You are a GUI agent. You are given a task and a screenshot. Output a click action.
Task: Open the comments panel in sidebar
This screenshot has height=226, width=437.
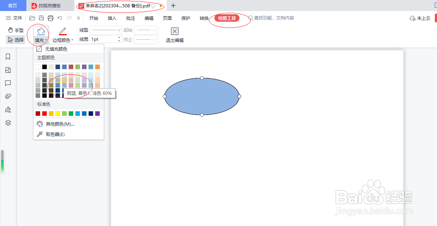click(x=8, y=83)
